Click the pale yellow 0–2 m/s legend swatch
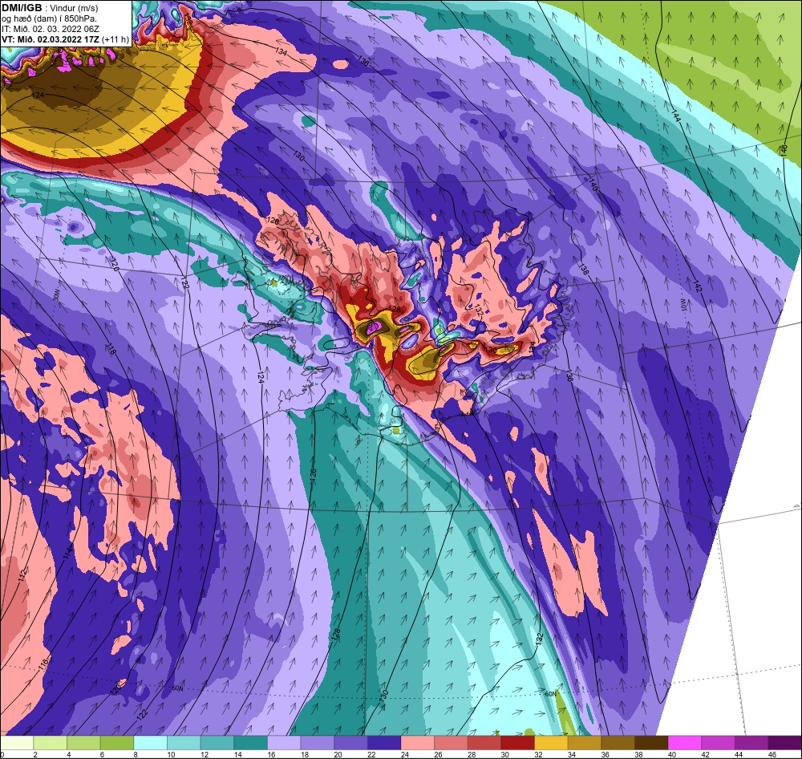The image size is (802, 759). click(x=17, y=743)
